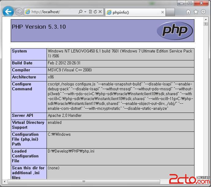Open Favorites star icon

point(196,12)
